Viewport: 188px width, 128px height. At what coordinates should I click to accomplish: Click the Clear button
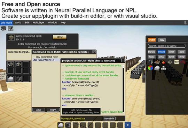pos(39,110)
